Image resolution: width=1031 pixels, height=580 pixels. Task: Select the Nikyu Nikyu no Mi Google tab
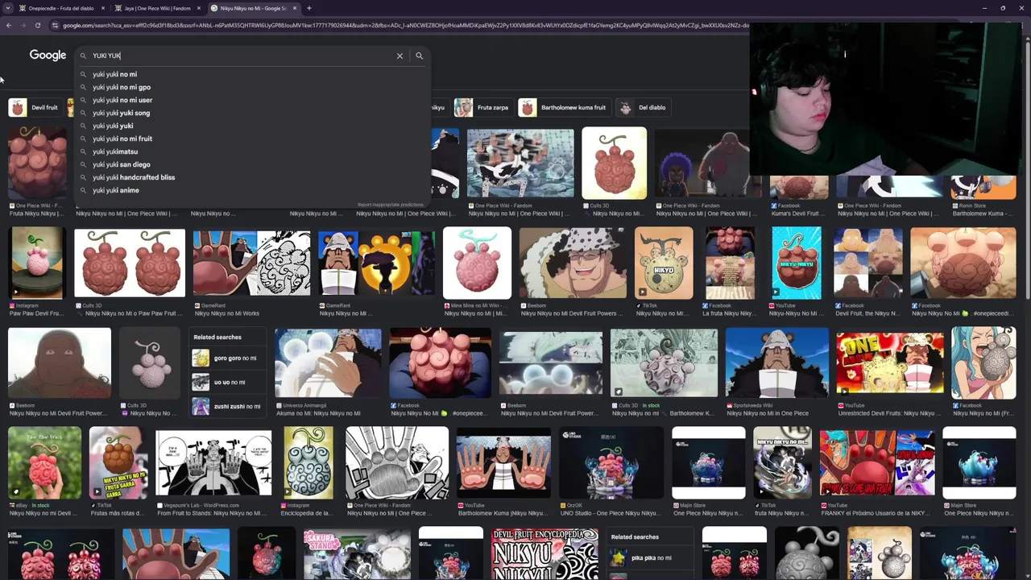[x=253, y=8]
